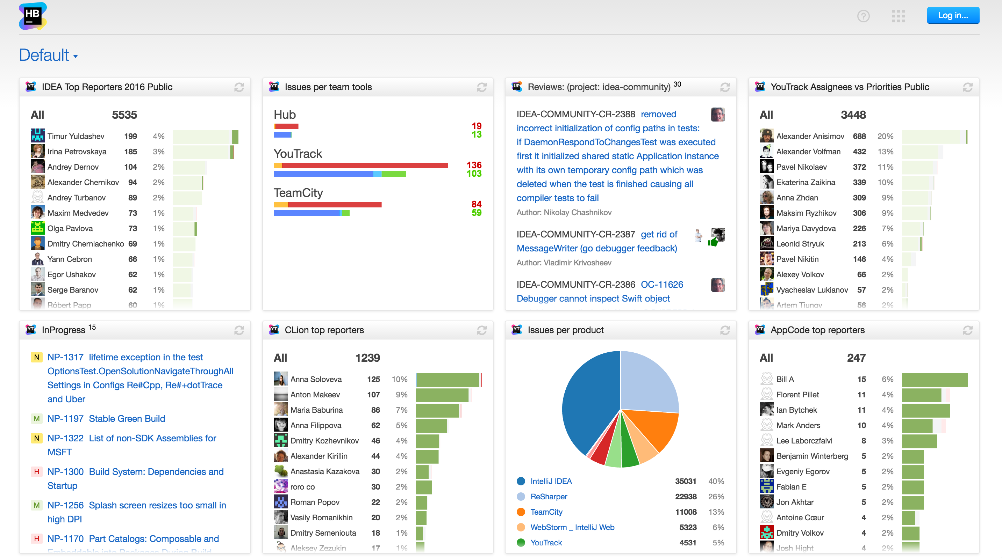
Task: Open the services grid icon
Action: tap(898, 16)
